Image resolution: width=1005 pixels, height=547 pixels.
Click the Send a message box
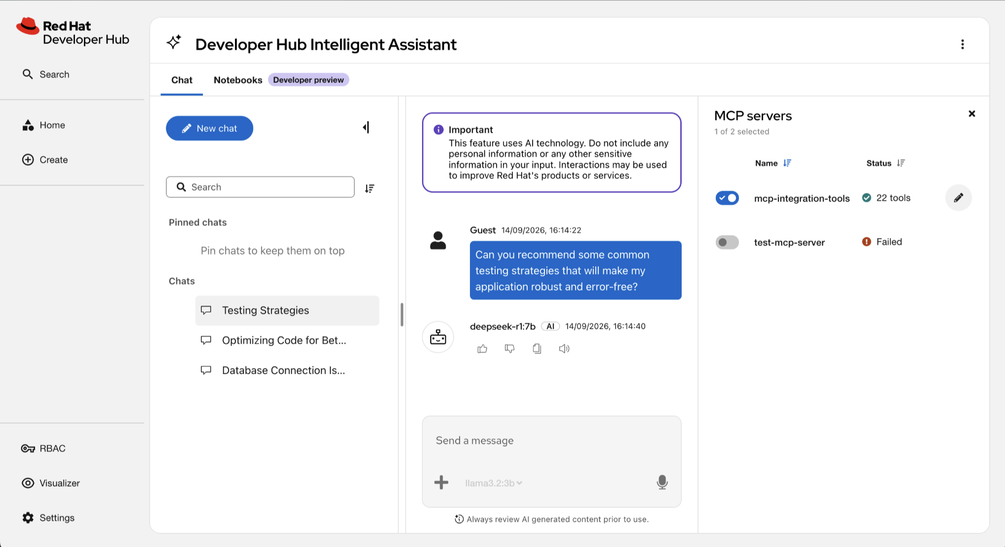pyautogui.click(x=551, y=441)
